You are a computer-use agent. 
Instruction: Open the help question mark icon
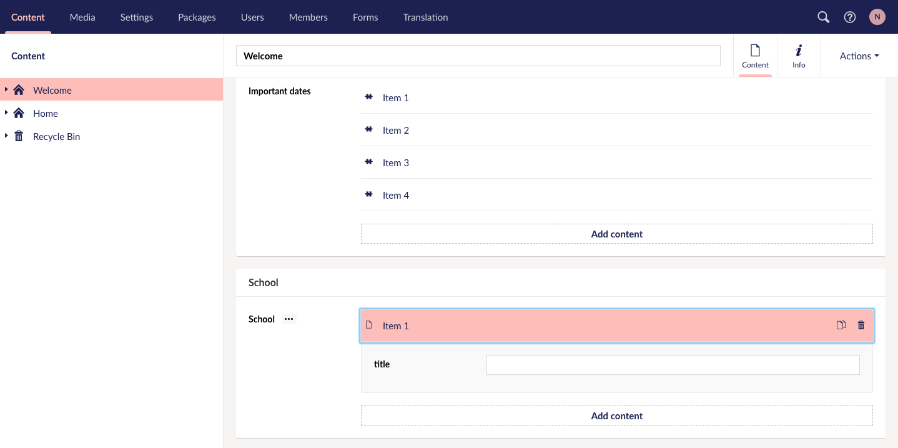849,17
